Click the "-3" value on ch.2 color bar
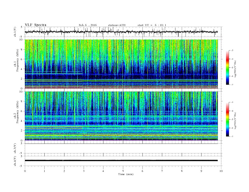This screenshot has height=192, width=249. tap(232, 102)
